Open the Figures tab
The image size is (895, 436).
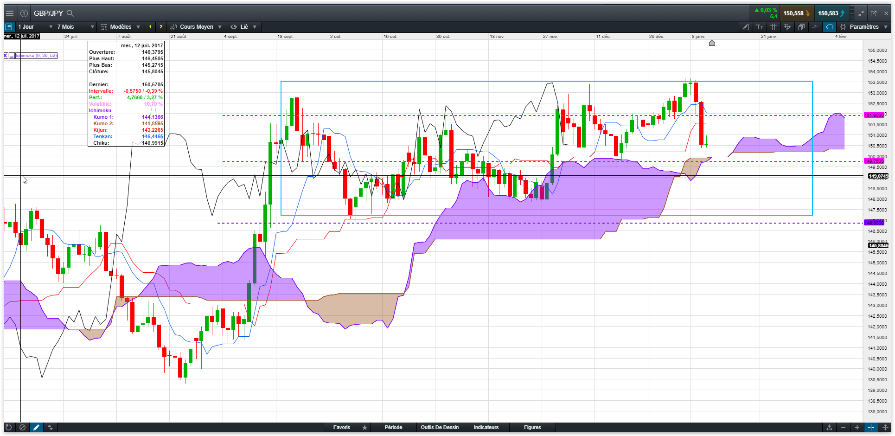pos(532,428)
